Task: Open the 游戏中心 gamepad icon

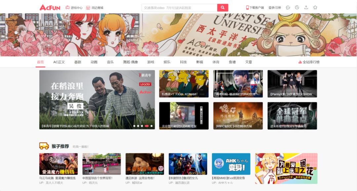Action: pos(67,8)
